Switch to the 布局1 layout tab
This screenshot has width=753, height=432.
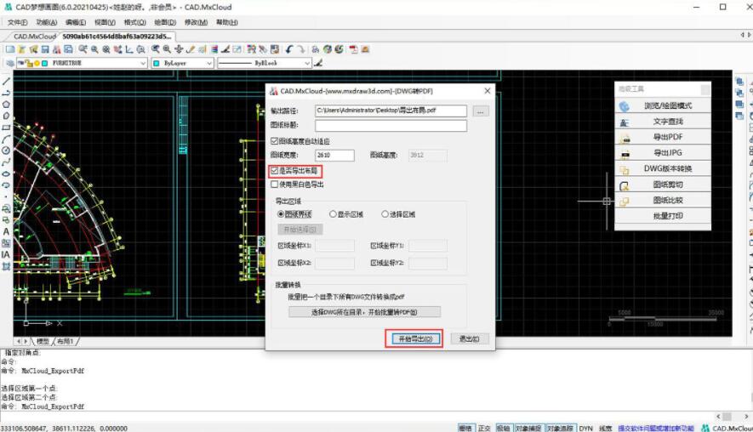[66, 341]
